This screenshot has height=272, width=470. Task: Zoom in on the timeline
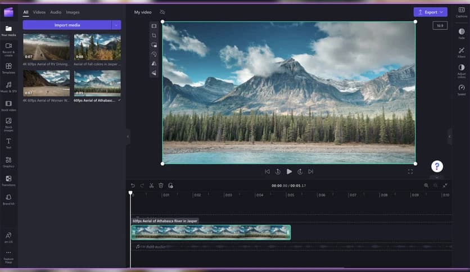coord(426,185)
